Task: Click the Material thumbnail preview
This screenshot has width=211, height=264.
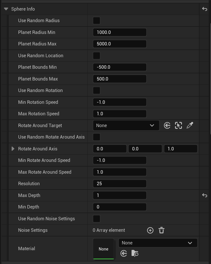Action: pyautogui.click(x=103, y=249)
